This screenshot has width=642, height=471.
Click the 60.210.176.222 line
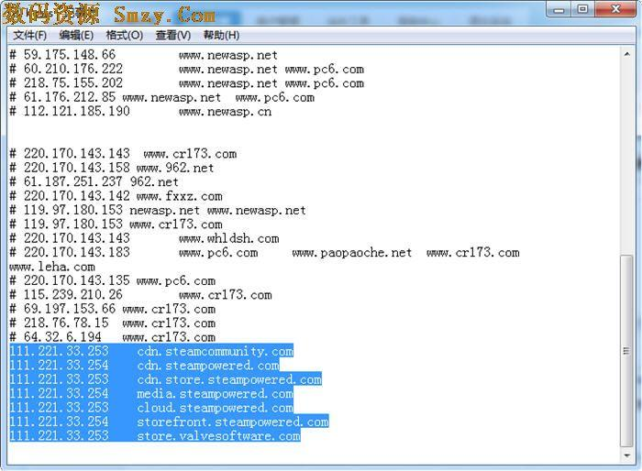pos(187,69)
